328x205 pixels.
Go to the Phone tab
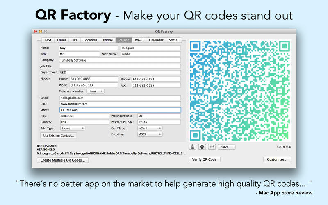click(x=108, y=40)
